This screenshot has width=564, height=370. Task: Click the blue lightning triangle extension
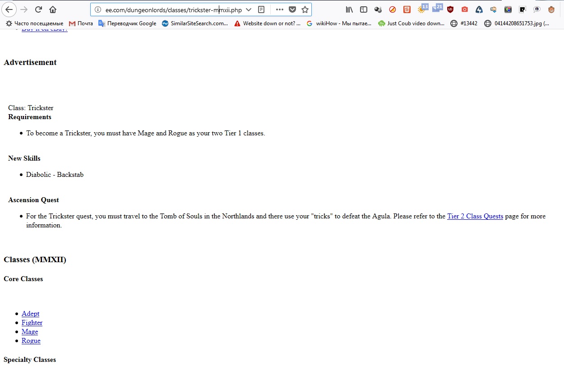[x=479, y=9]
